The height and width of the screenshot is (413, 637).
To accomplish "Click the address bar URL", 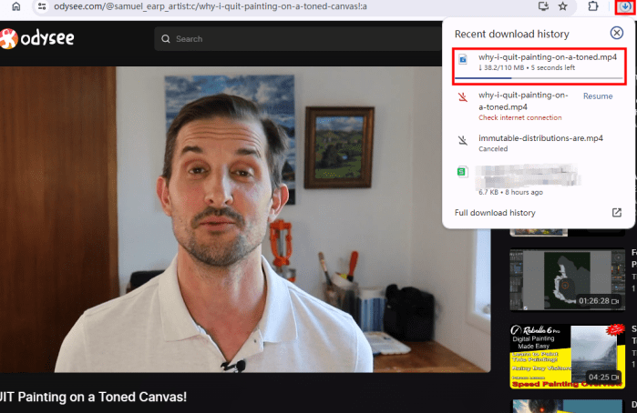I will 273,6.
